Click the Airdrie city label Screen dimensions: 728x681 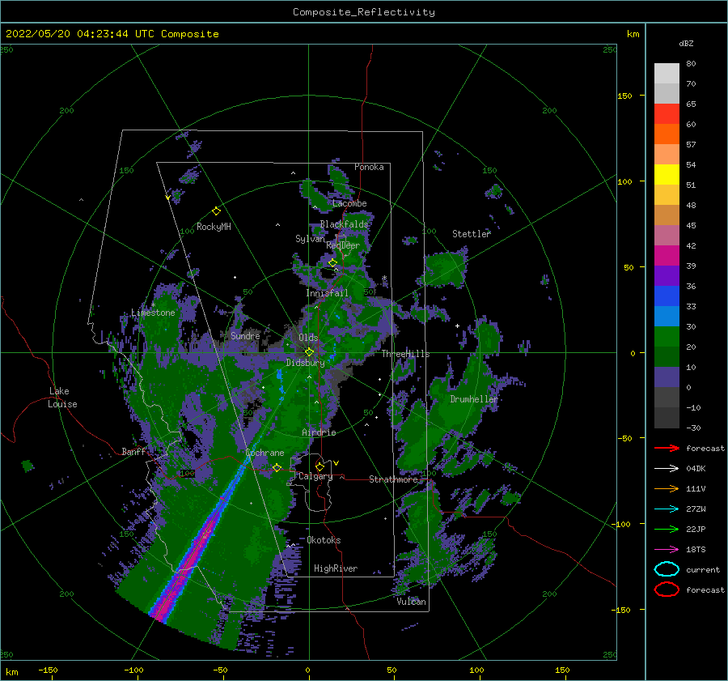pyautogui.click(x=319, y=432)
